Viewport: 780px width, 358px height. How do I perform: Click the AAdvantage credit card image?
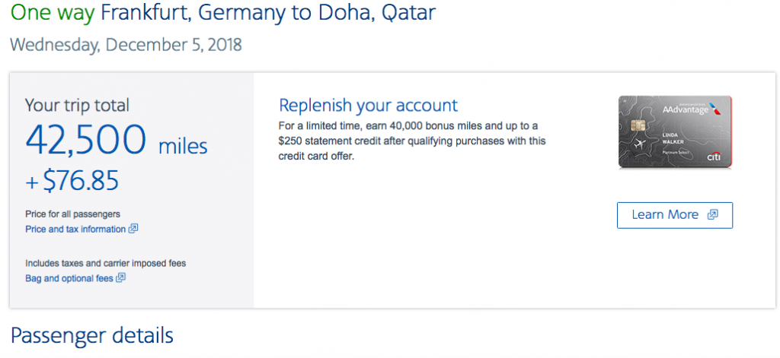click(674, 131)
